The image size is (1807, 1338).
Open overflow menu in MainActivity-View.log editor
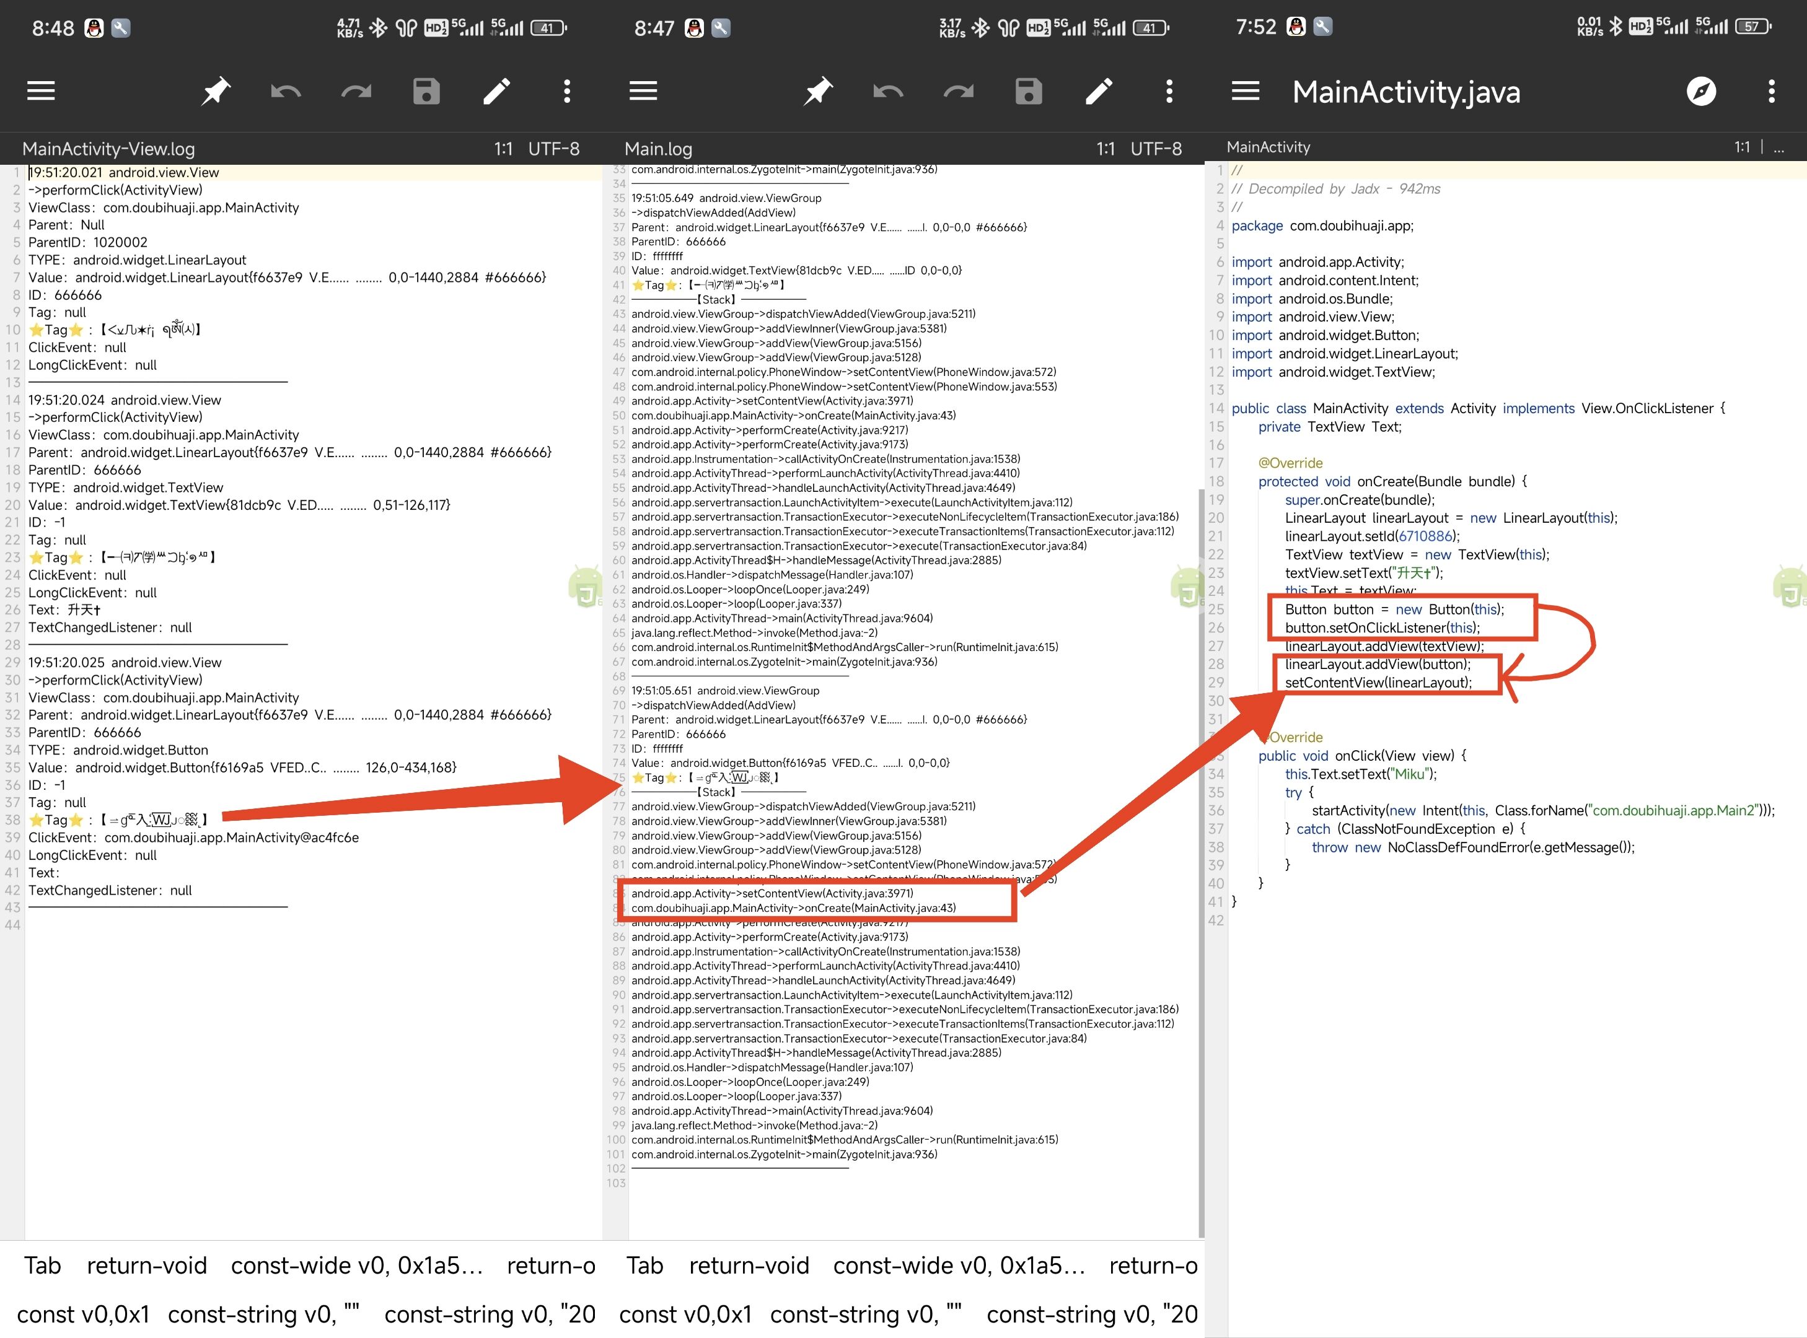tap(567, 90)
